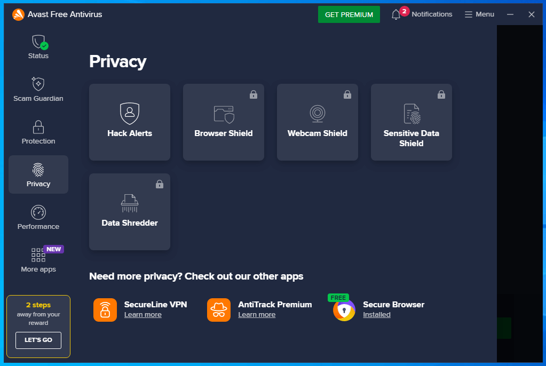Image resolution: width=546 pixels, height=366 pixels.
Task: Click the lock badge on Browser Shield
Action: tap(254, 94)
